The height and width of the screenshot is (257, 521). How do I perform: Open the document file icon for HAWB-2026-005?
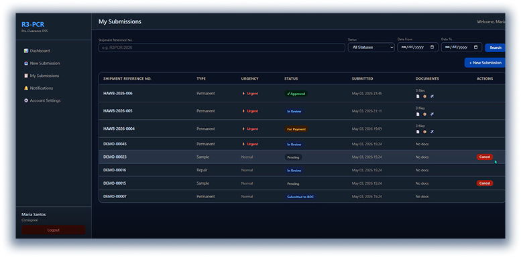point(418,114)
